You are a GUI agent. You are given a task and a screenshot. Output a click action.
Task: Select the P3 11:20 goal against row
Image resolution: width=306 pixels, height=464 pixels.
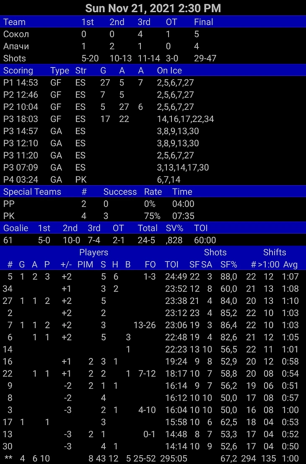click(153, 156)
